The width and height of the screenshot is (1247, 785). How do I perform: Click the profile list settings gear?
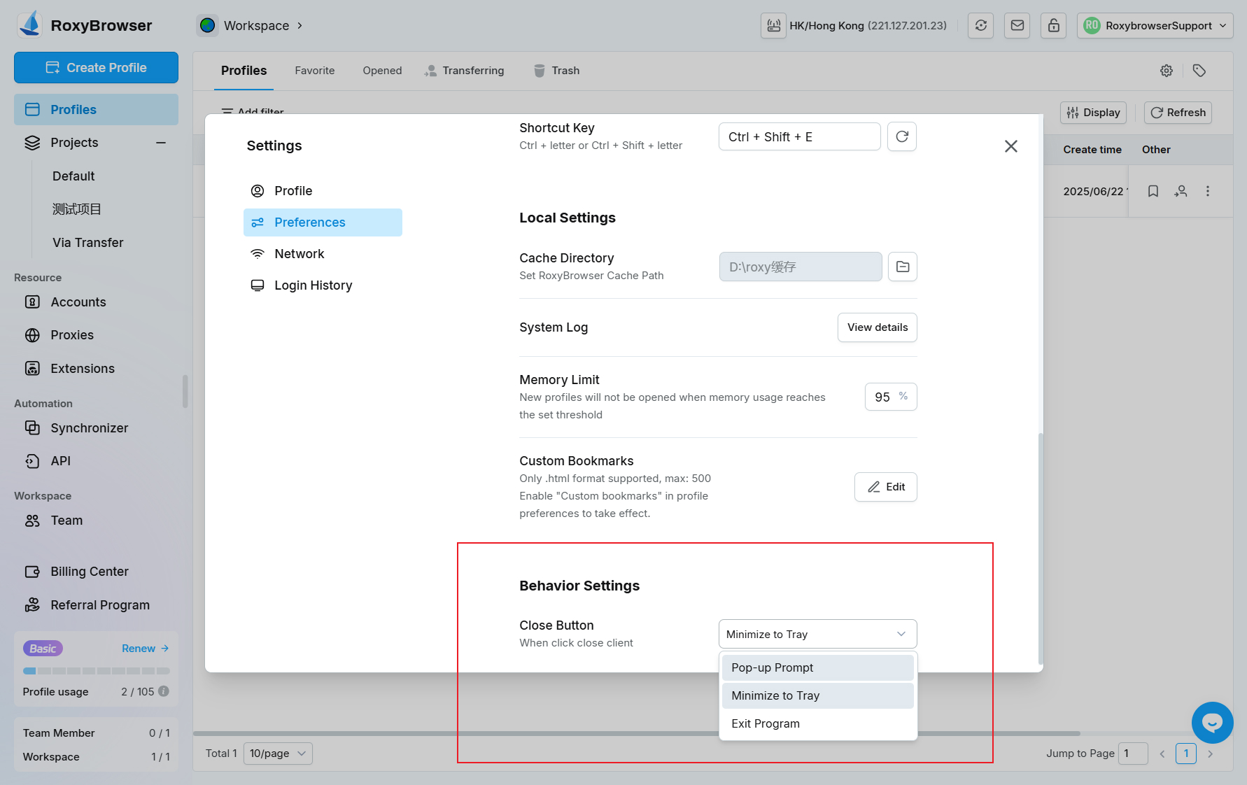1166,71
